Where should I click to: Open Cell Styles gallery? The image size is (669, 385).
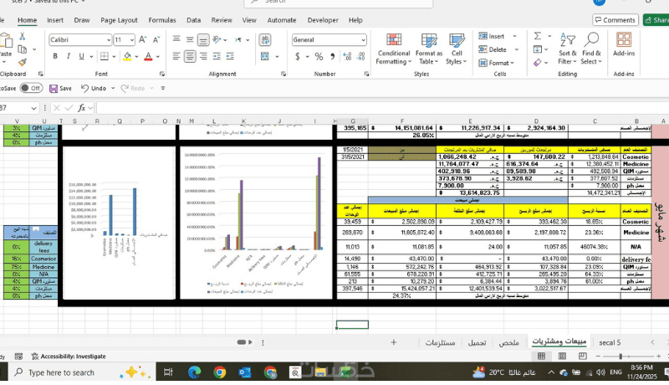pyautogui.click(x=457, y=49)
